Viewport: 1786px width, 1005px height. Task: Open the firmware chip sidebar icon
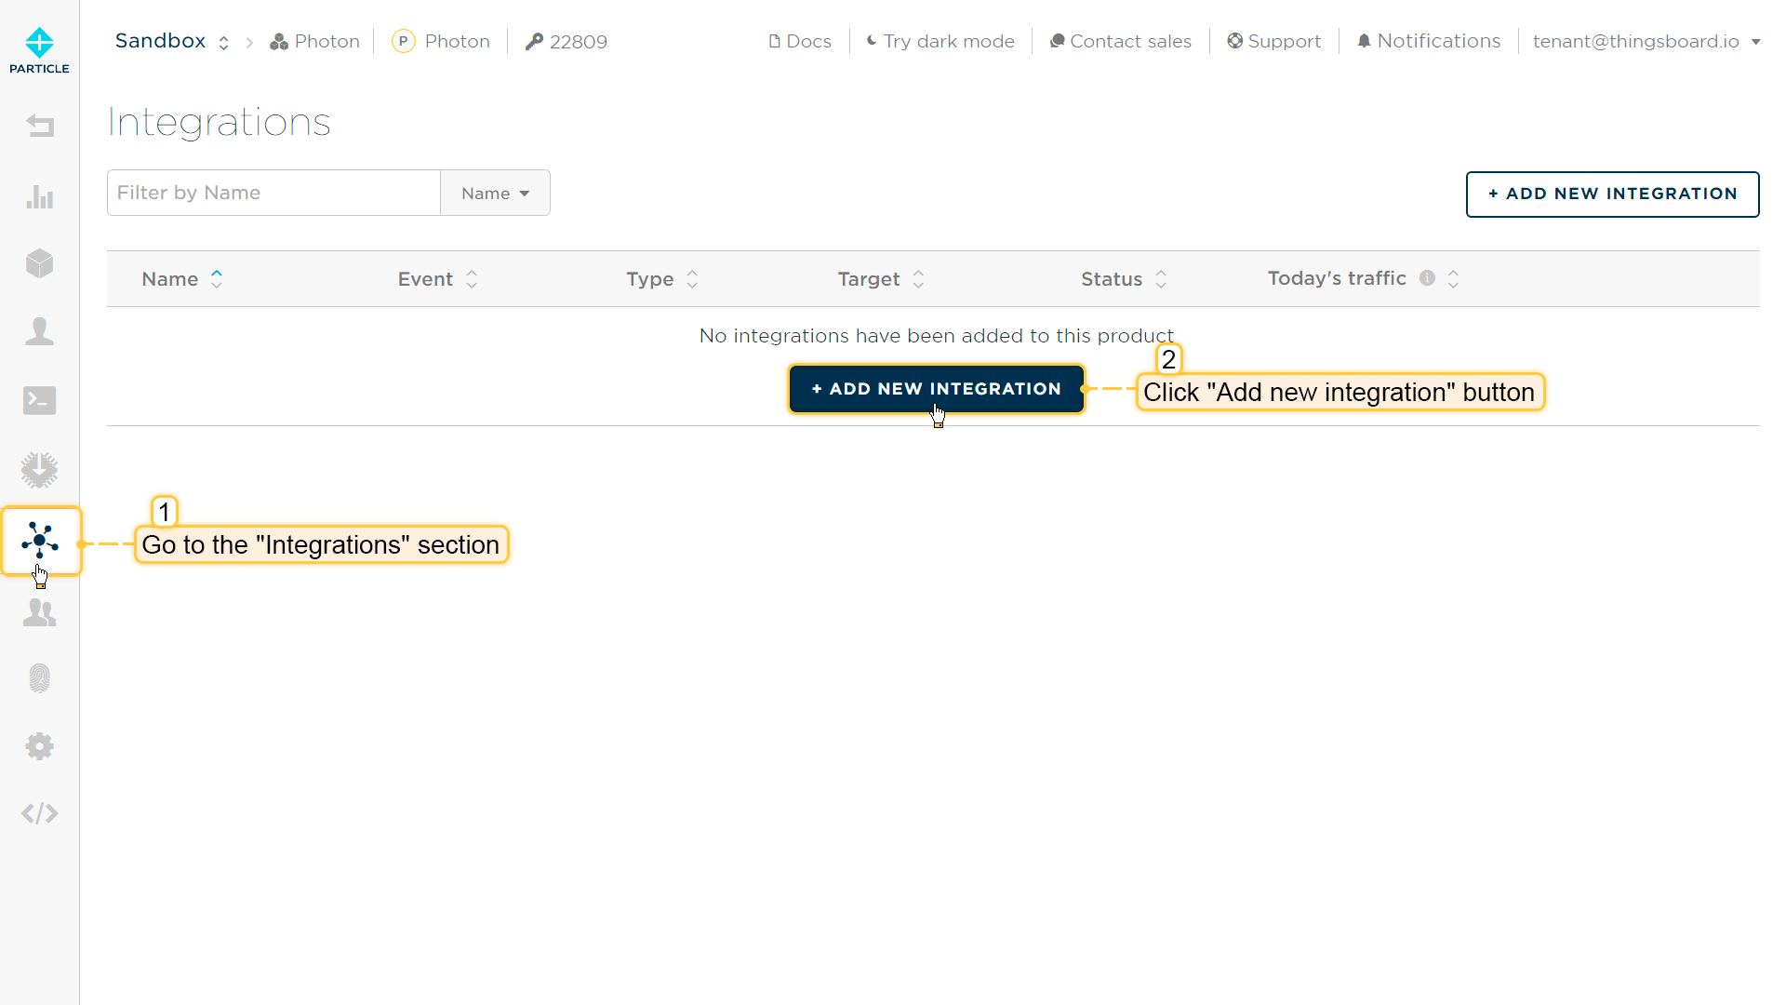(40, 470)
